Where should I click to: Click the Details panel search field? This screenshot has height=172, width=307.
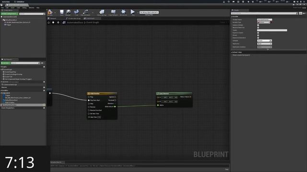tap(264, 13)
